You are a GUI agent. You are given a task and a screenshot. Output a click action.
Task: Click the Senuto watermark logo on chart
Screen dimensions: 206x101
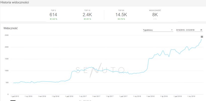(100, 69)
